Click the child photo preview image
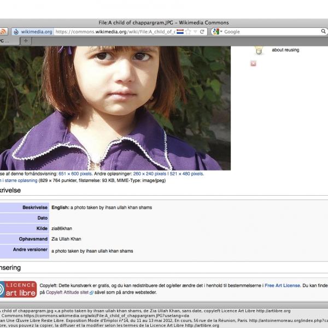This screenshot has width=328, height=328. tap(115, 108)
